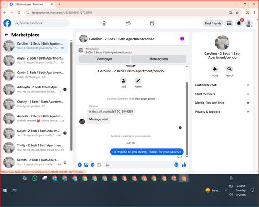This screenshot has width=259, height=207.
Task: Choose a GIF icon
Action: point(99,165)
